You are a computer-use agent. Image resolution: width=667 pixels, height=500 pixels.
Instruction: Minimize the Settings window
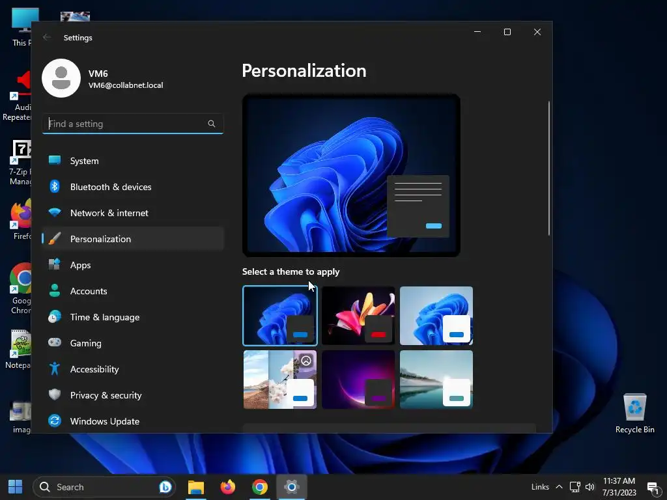click(477, 32)
